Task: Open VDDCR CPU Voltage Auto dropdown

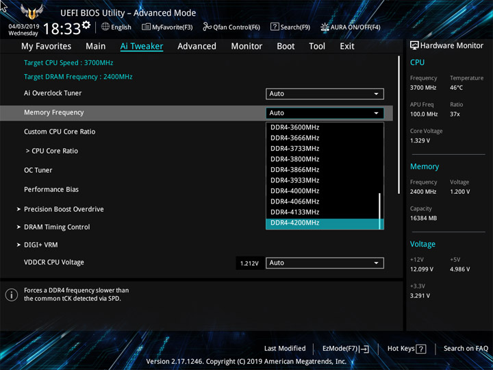Action: pos(325,262)
